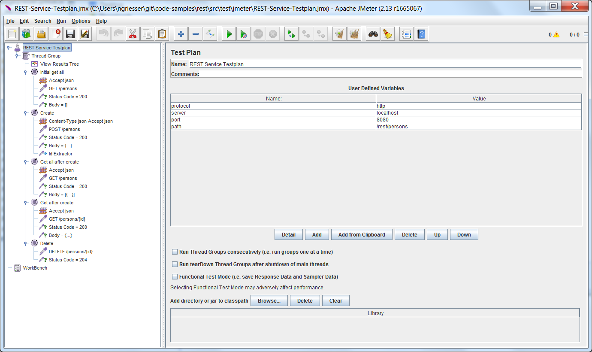Click the grey Stop icon
The image size is (592, 352).
tap(258, 34)
